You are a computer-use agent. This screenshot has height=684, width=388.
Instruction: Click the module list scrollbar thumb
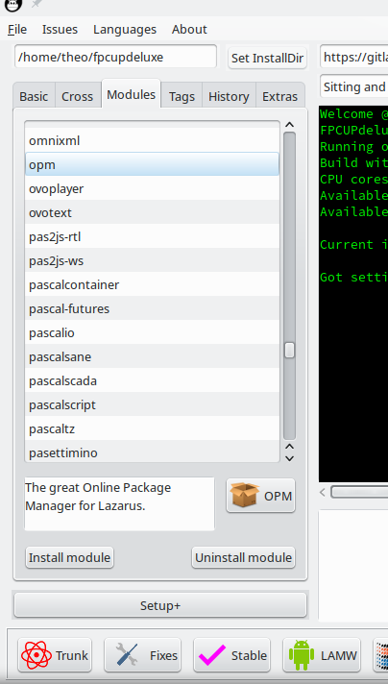pyautogui.click(x=289, y=351)
